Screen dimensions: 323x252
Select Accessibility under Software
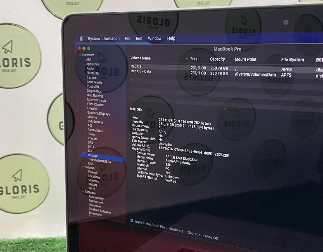(x=96, y=198)
